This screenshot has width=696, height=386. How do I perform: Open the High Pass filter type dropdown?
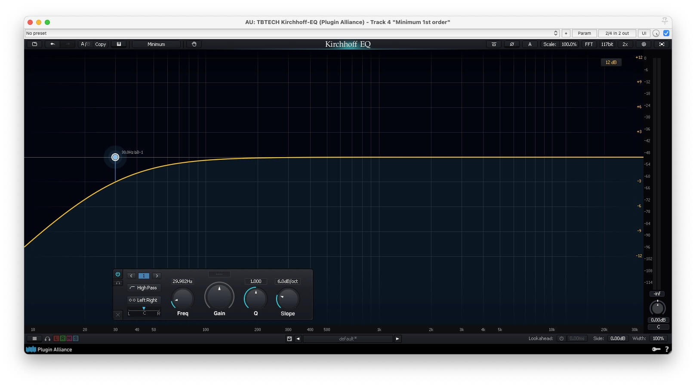(144, 288)
